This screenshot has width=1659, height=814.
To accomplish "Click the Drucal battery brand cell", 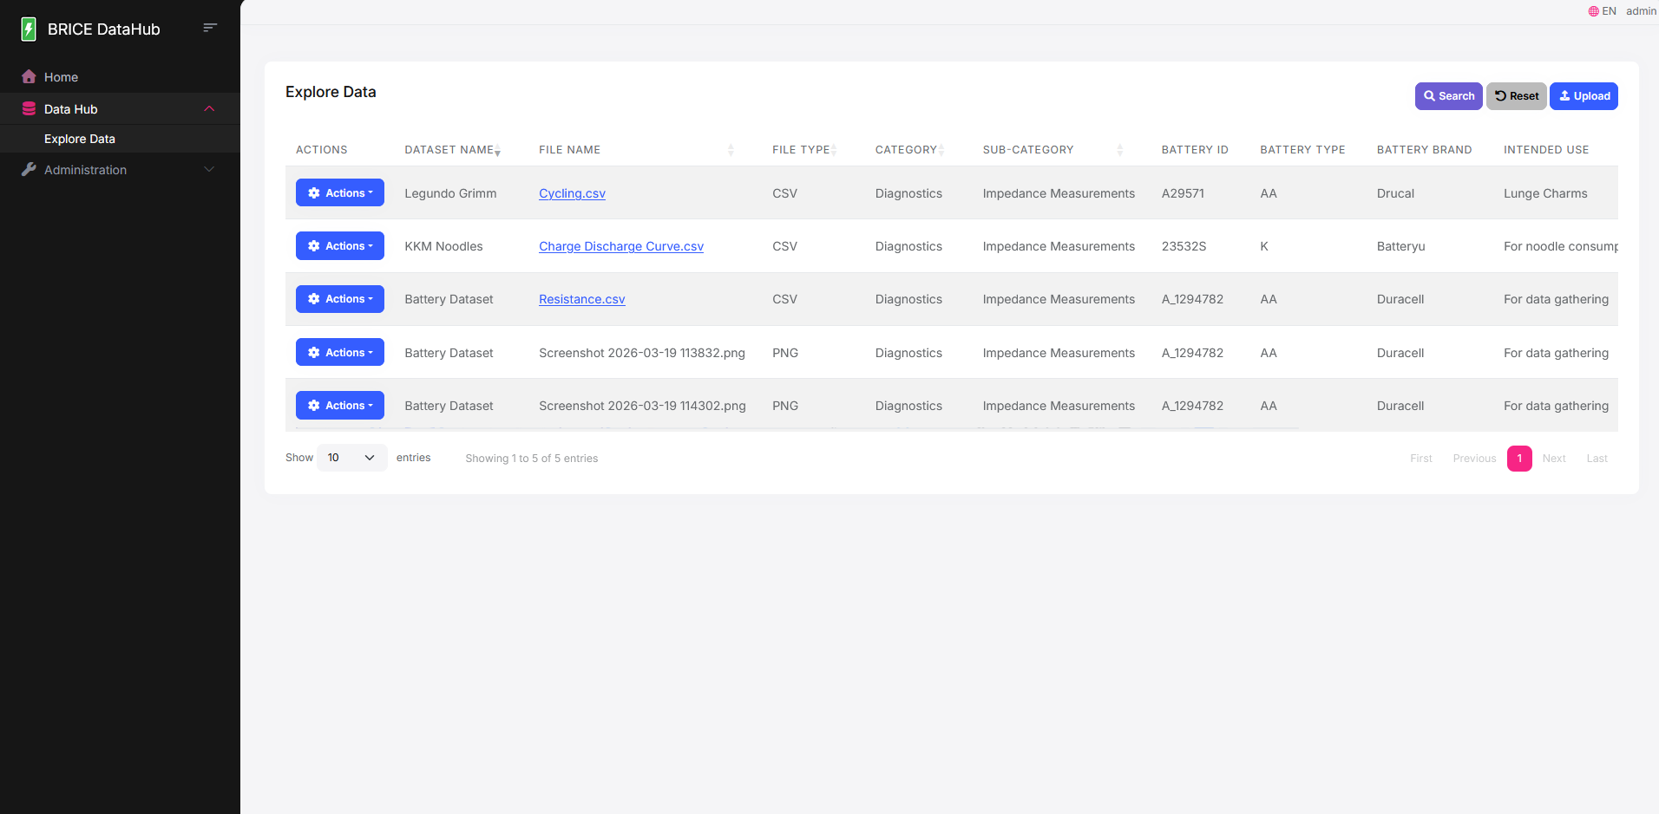I will [x=1395, y=193].
